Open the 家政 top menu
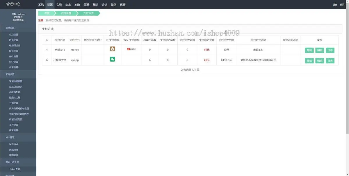 [x=77, y=5]
